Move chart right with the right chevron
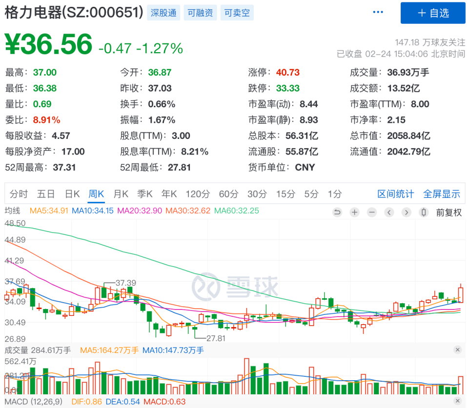The image size is (467, 408). [x=406, y=212]
